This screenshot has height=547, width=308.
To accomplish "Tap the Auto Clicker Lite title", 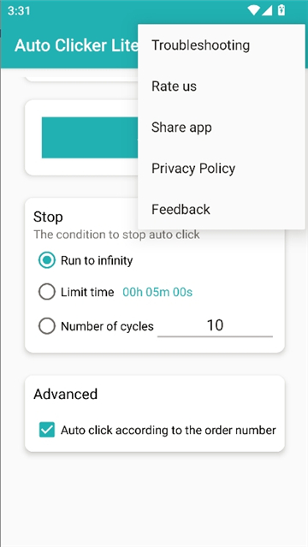I will (x=76, y=45).
